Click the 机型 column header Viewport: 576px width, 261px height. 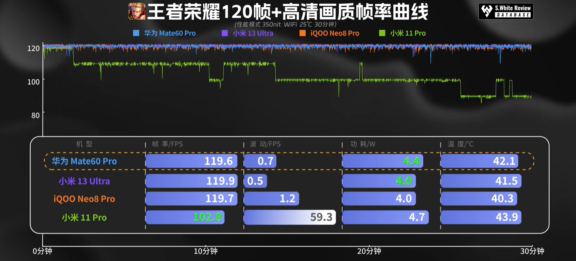(x=84, y=144)
